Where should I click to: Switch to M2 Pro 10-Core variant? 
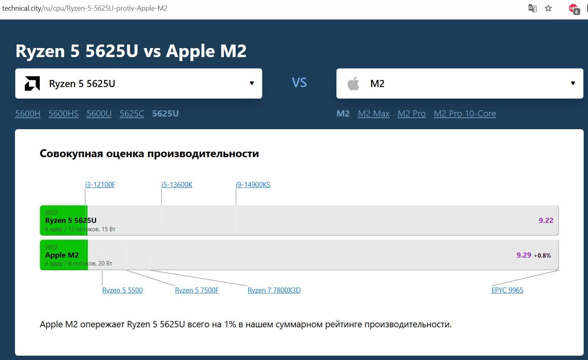(465, 113)
